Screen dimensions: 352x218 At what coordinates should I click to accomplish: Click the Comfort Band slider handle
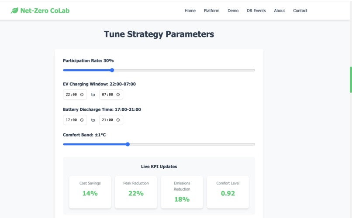coord(128,144)
